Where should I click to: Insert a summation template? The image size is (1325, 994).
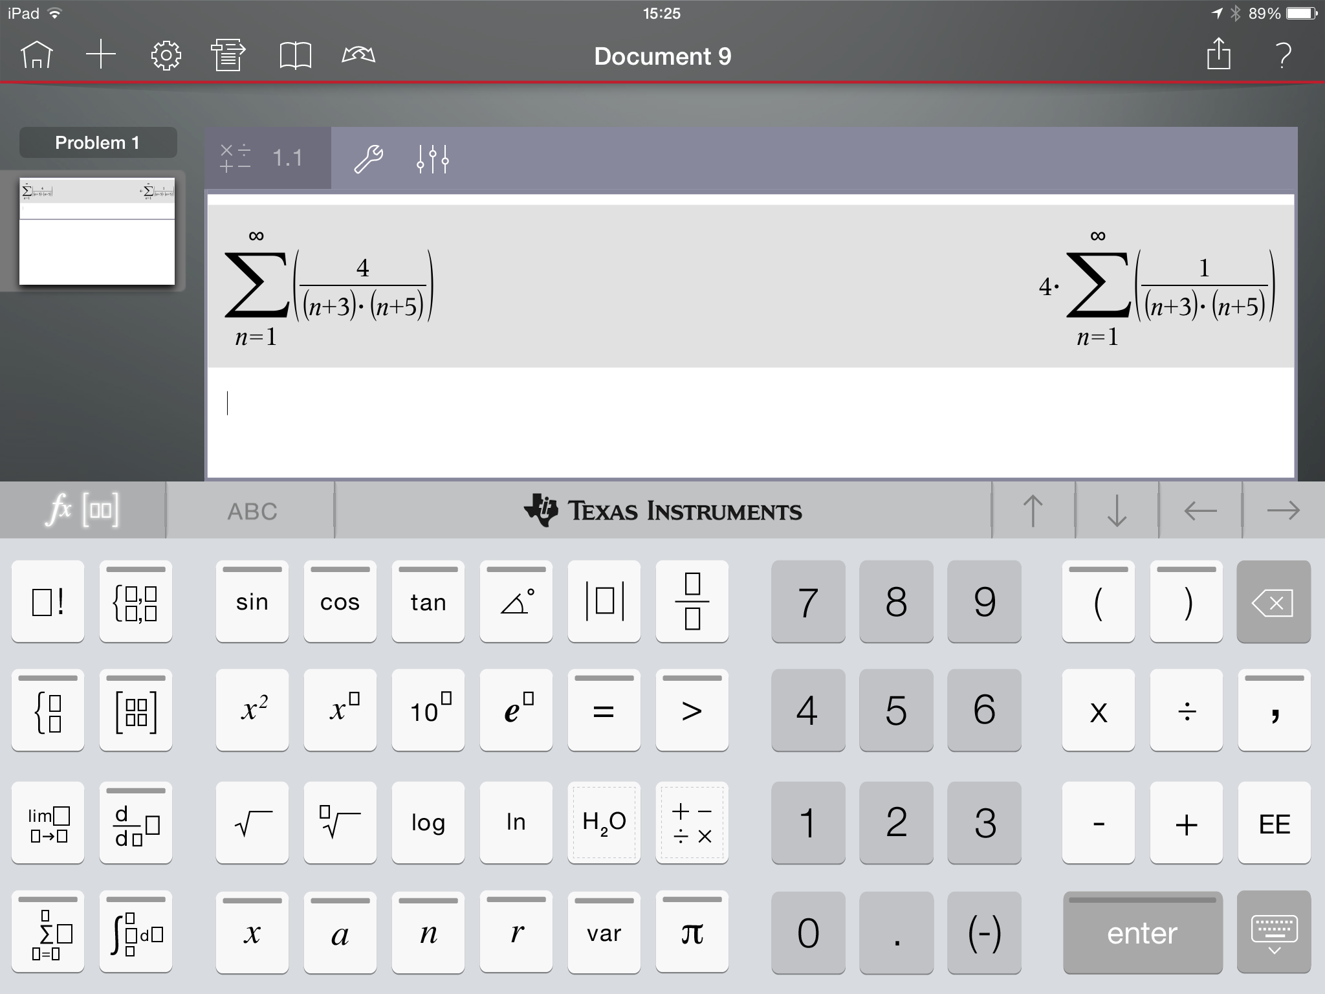point(47,933)
